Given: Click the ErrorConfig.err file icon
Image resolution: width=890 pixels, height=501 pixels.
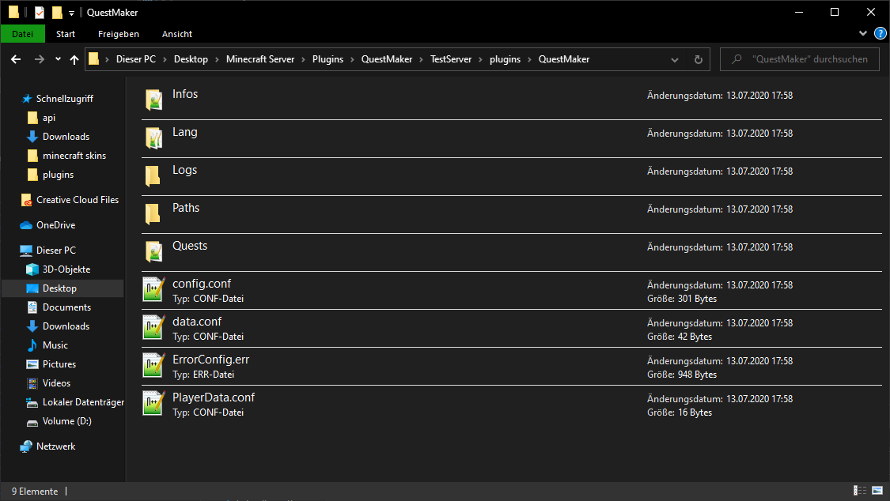Looking at the screenshot, I should (153, 365).
